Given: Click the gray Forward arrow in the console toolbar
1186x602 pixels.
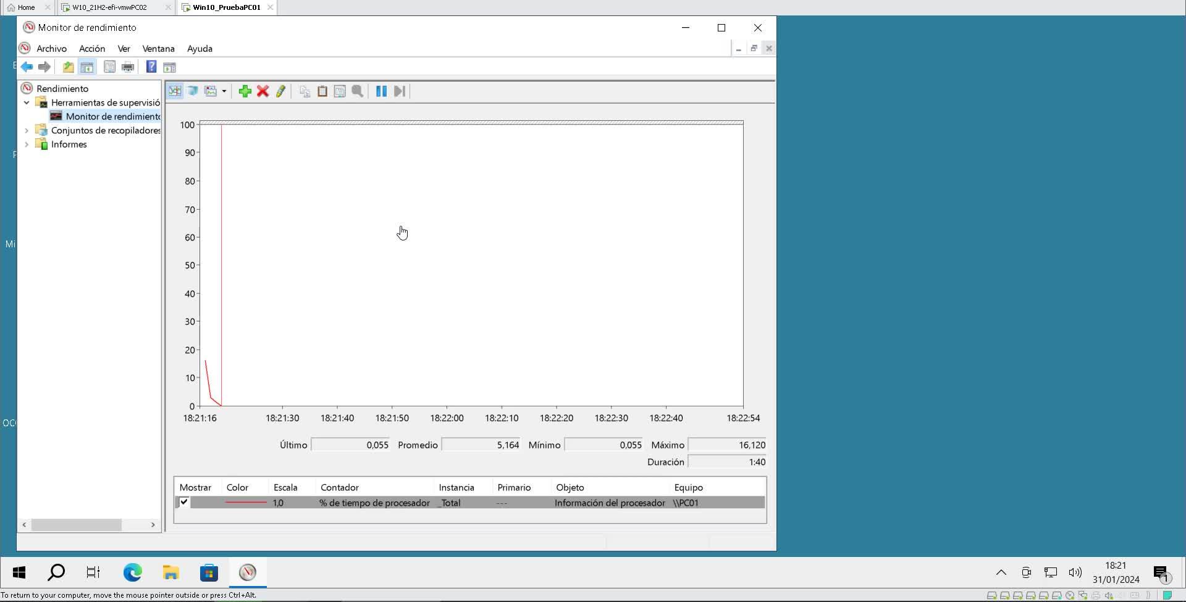Looking at the screenshot, I should pos(44,67).
